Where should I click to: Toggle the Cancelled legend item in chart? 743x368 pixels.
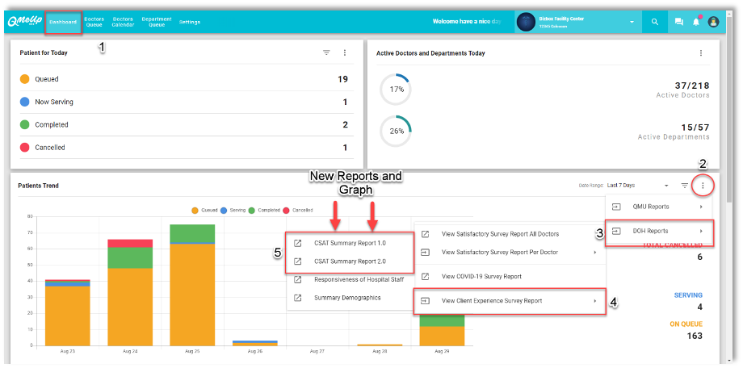[299, 210]
